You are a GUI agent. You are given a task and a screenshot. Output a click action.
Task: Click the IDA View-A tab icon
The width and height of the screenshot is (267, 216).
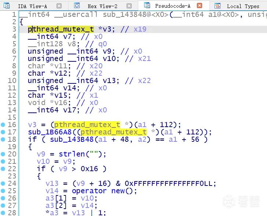tap(7, 6)
